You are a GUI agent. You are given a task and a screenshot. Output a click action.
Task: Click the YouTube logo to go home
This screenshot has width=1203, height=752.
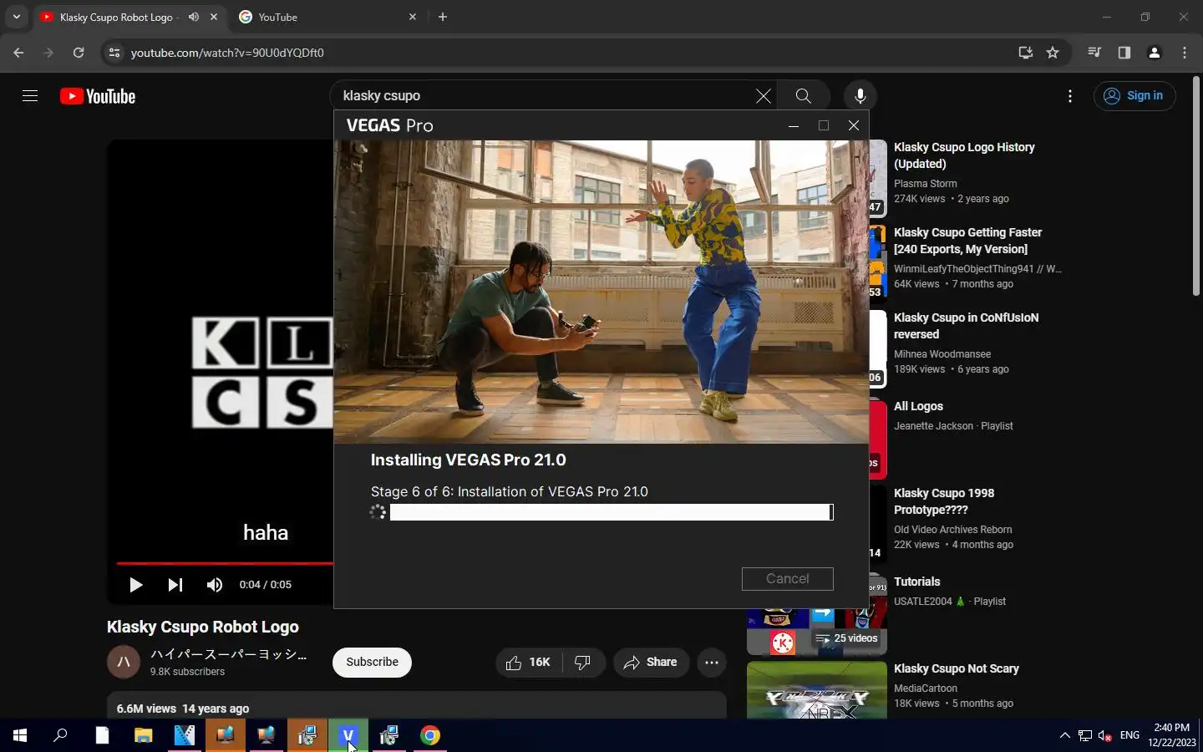point(98,96)
